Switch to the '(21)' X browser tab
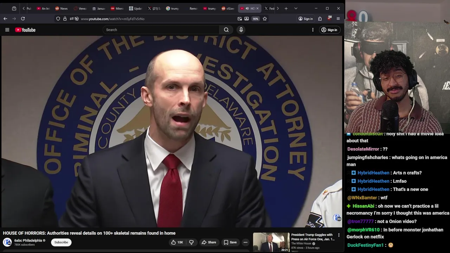The width and height of the screenshot is (450, 253). click(x=154, y=8)
